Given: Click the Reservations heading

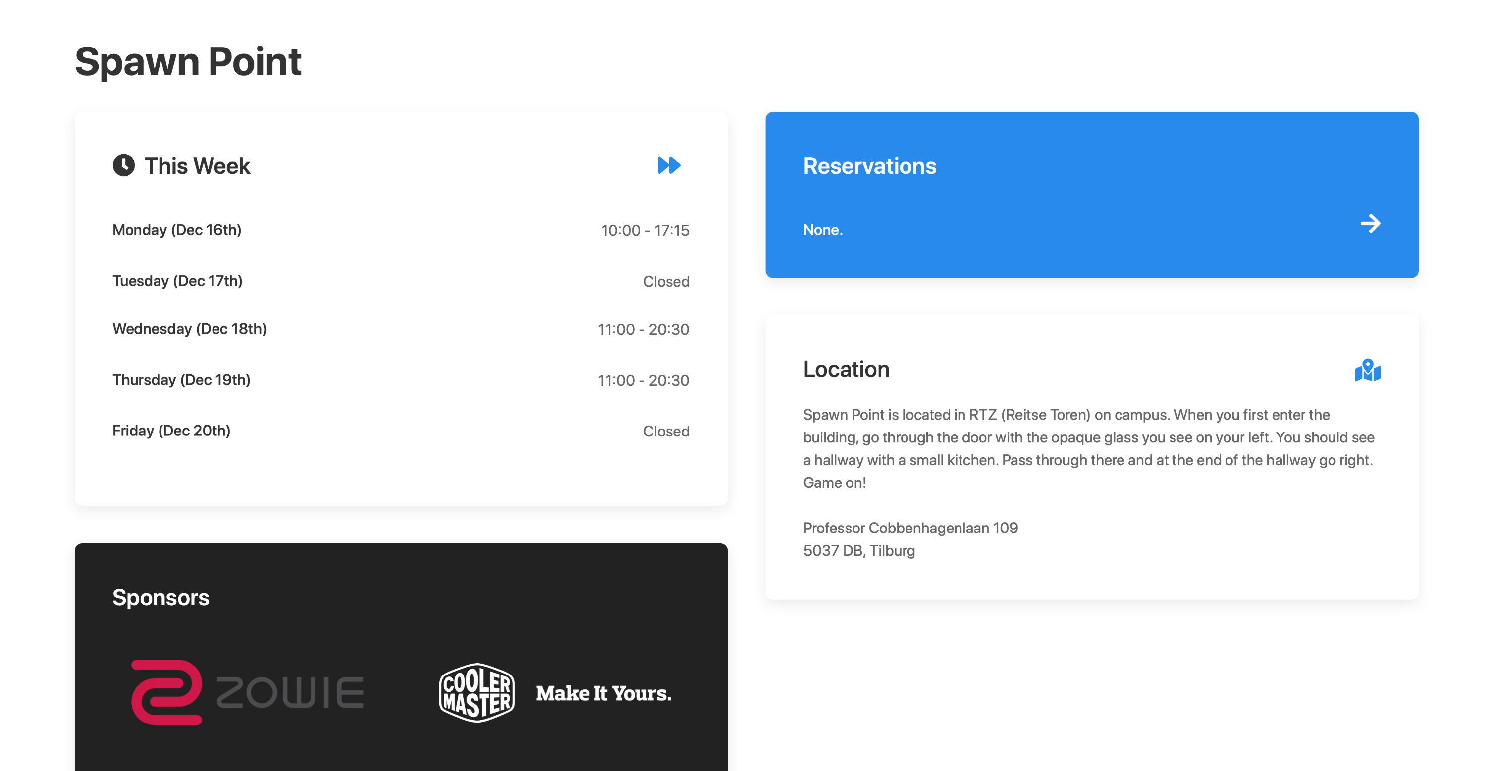Looking at the screenshot, I should [x=869, y=166].
